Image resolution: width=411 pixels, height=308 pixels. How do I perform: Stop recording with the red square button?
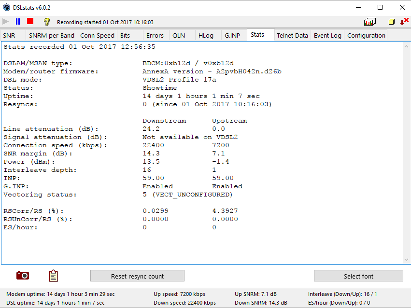pyautogui.click(x=30, y=21)
